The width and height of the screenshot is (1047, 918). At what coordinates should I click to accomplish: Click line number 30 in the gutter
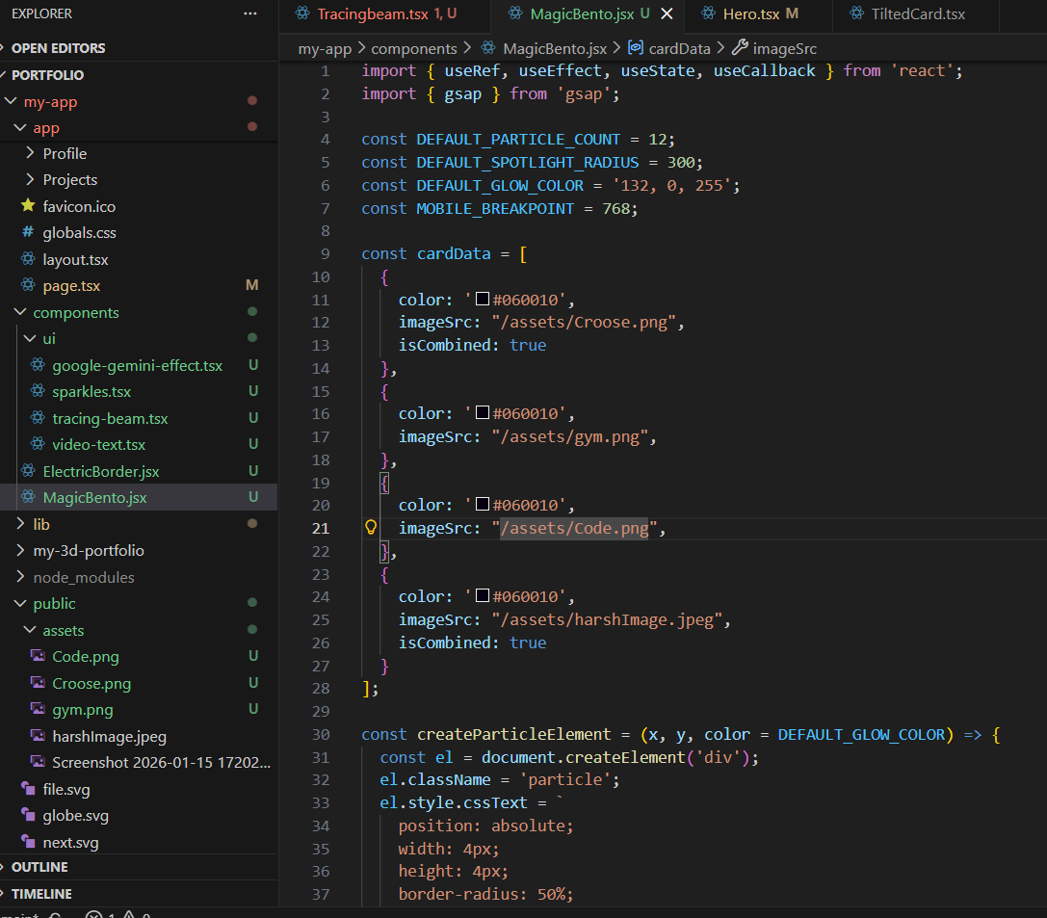(320, 734)
